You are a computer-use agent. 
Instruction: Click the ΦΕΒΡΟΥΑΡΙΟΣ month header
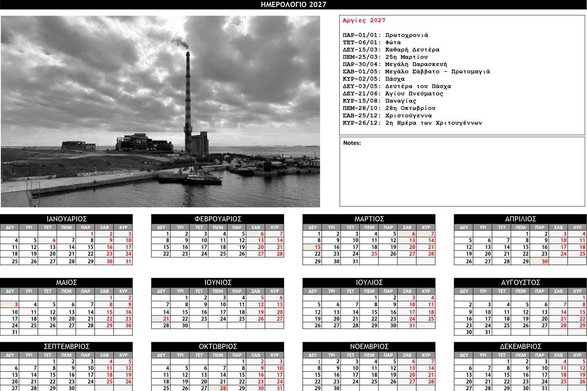tap(218, 219)
